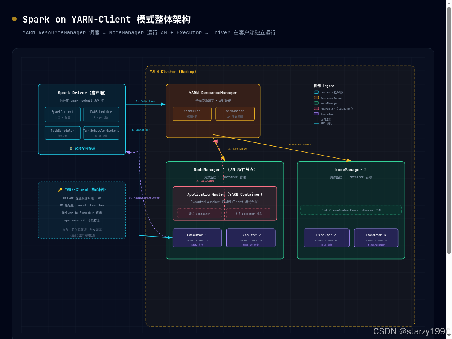The width and height of the screenshot is (452, 339).
Task: Click the 图例 Legend heading
Action: tap(324, 86)
